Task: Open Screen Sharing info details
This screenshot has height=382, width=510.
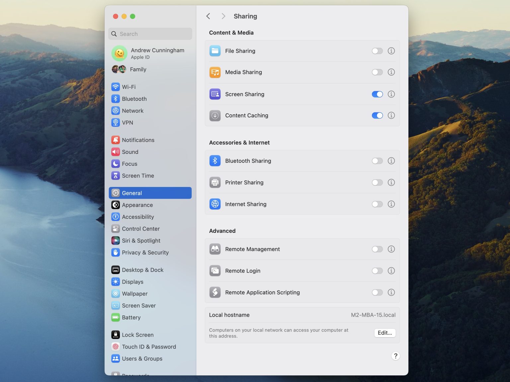Action: (x=391, y=94)
